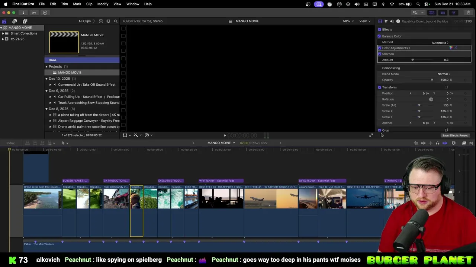Open the Effects browser icon in timeline
476x267 pixels.
click(x=464, y=143)
